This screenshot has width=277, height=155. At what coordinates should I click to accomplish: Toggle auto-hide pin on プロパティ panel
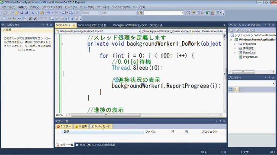pyautogui.click(x=269, y=77)
